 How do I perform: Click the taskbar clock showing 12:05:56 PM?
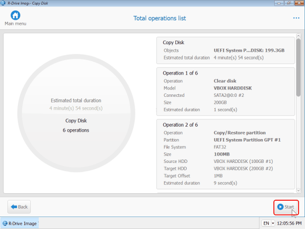[289, 223]
